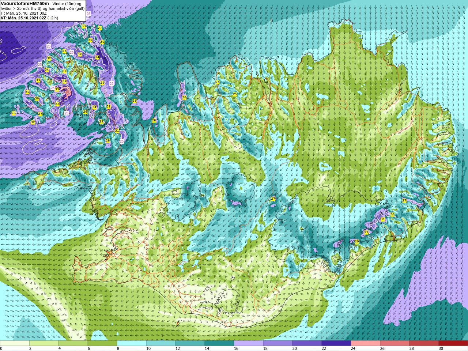Click the legend scale number 18

click(265, 348)
